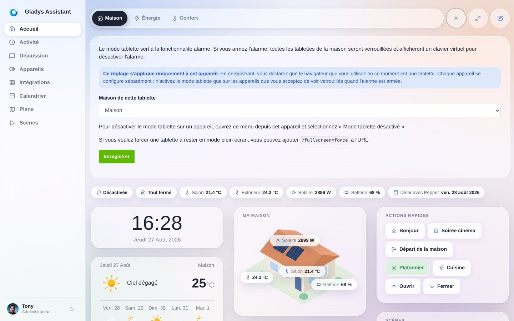Click the ACTIONS RAPIDES widget title
The image size is (514, 321).
[x=407, y=216]
